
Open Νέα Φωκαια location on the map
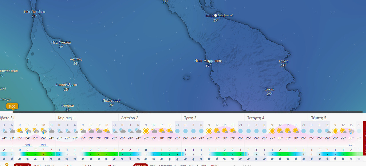click(61, 42)
